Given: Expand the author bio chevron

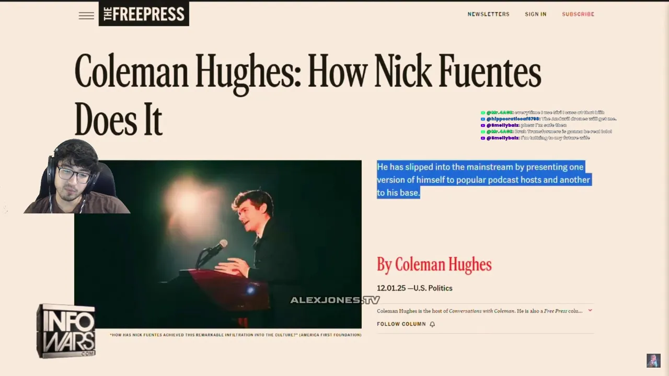Looking at the screenshot, I should 590,310.
